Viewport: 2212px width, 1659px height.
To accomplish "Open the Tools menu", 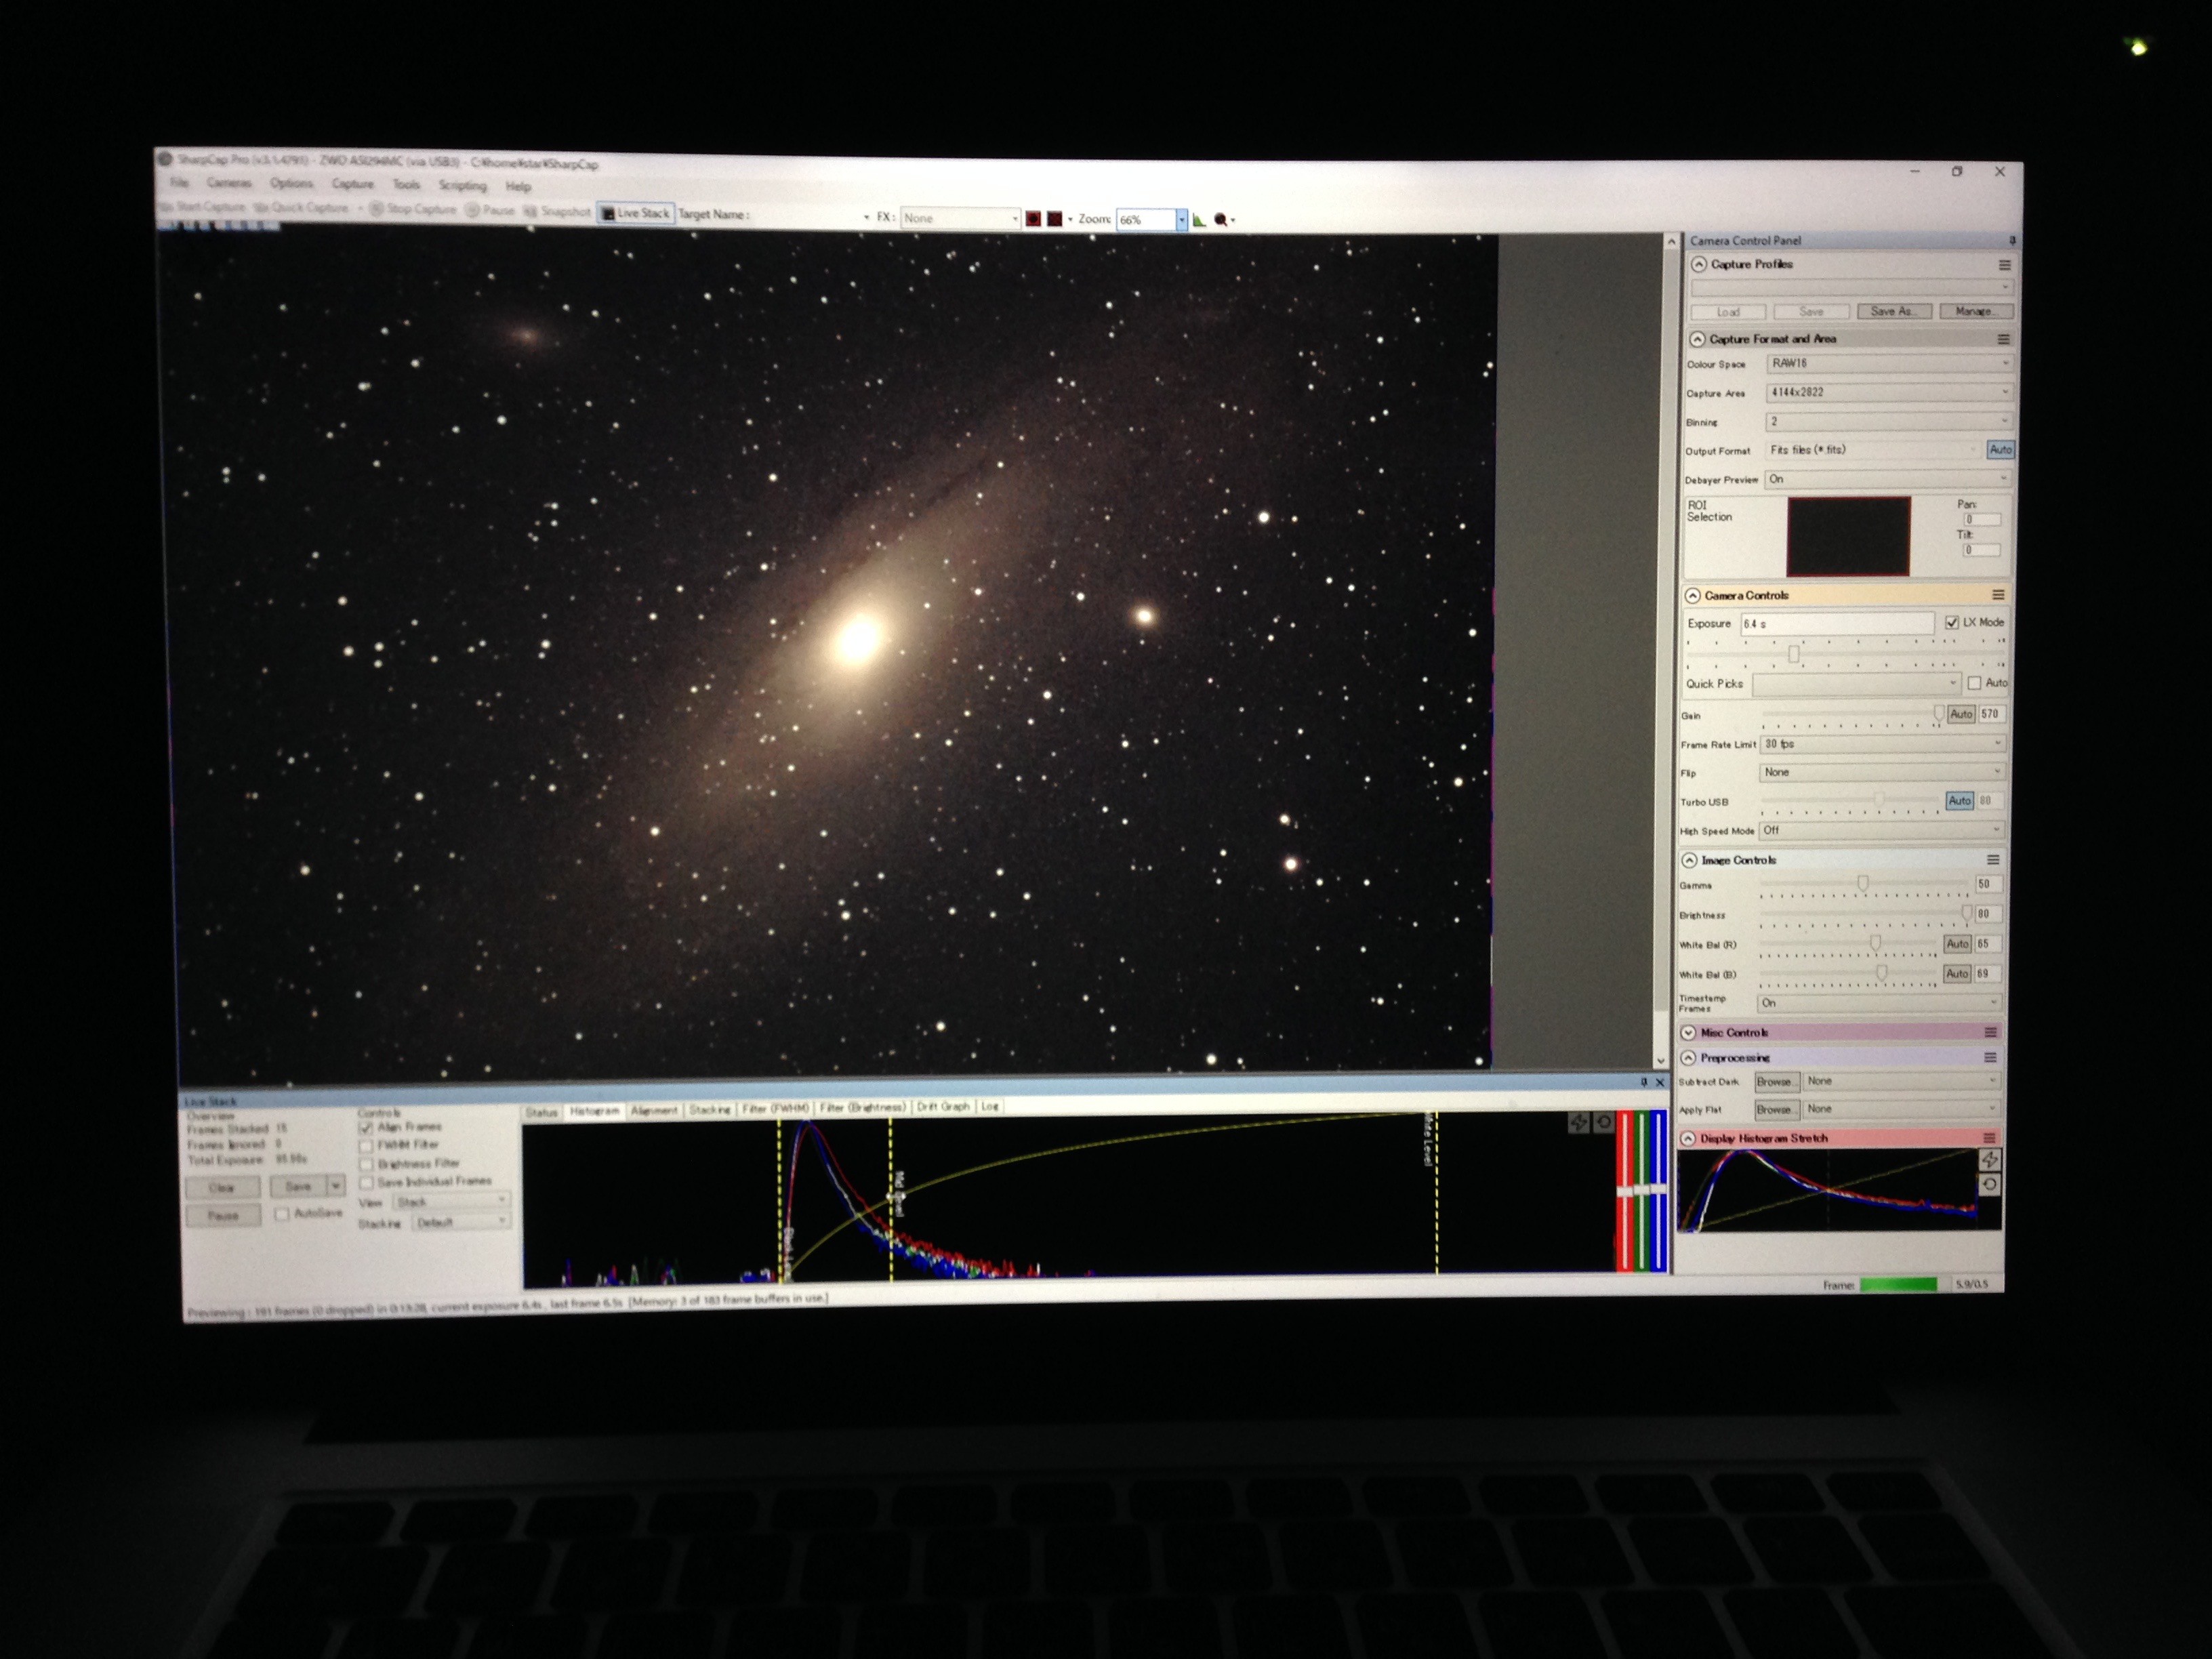I will [406, 184].
